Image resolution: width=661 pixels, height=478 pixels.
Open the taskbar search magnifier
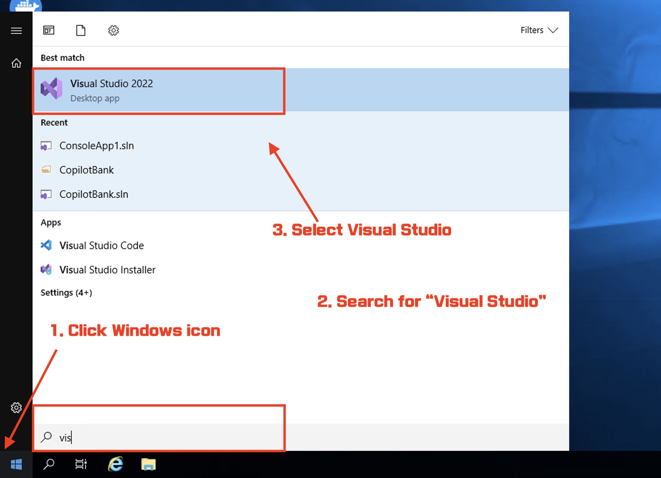pos(49,464)
